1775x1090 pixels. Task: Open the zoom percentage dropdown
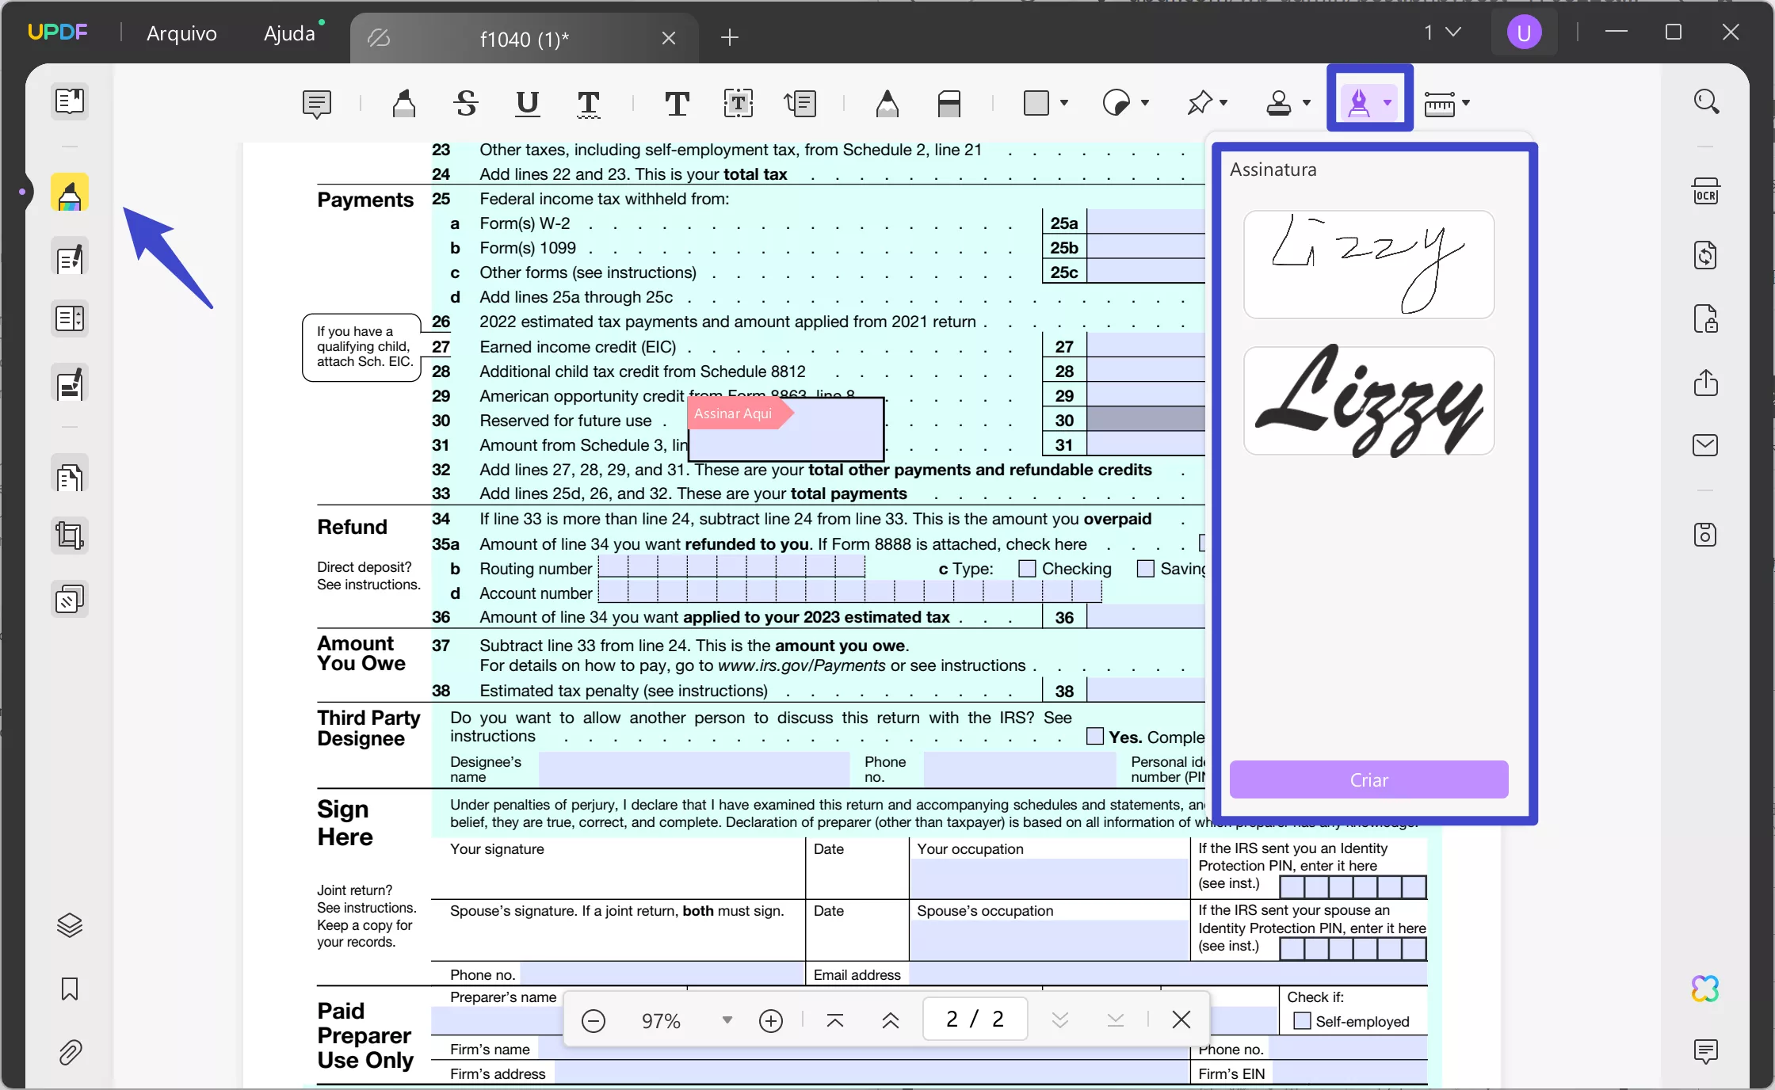point(726,1020)
